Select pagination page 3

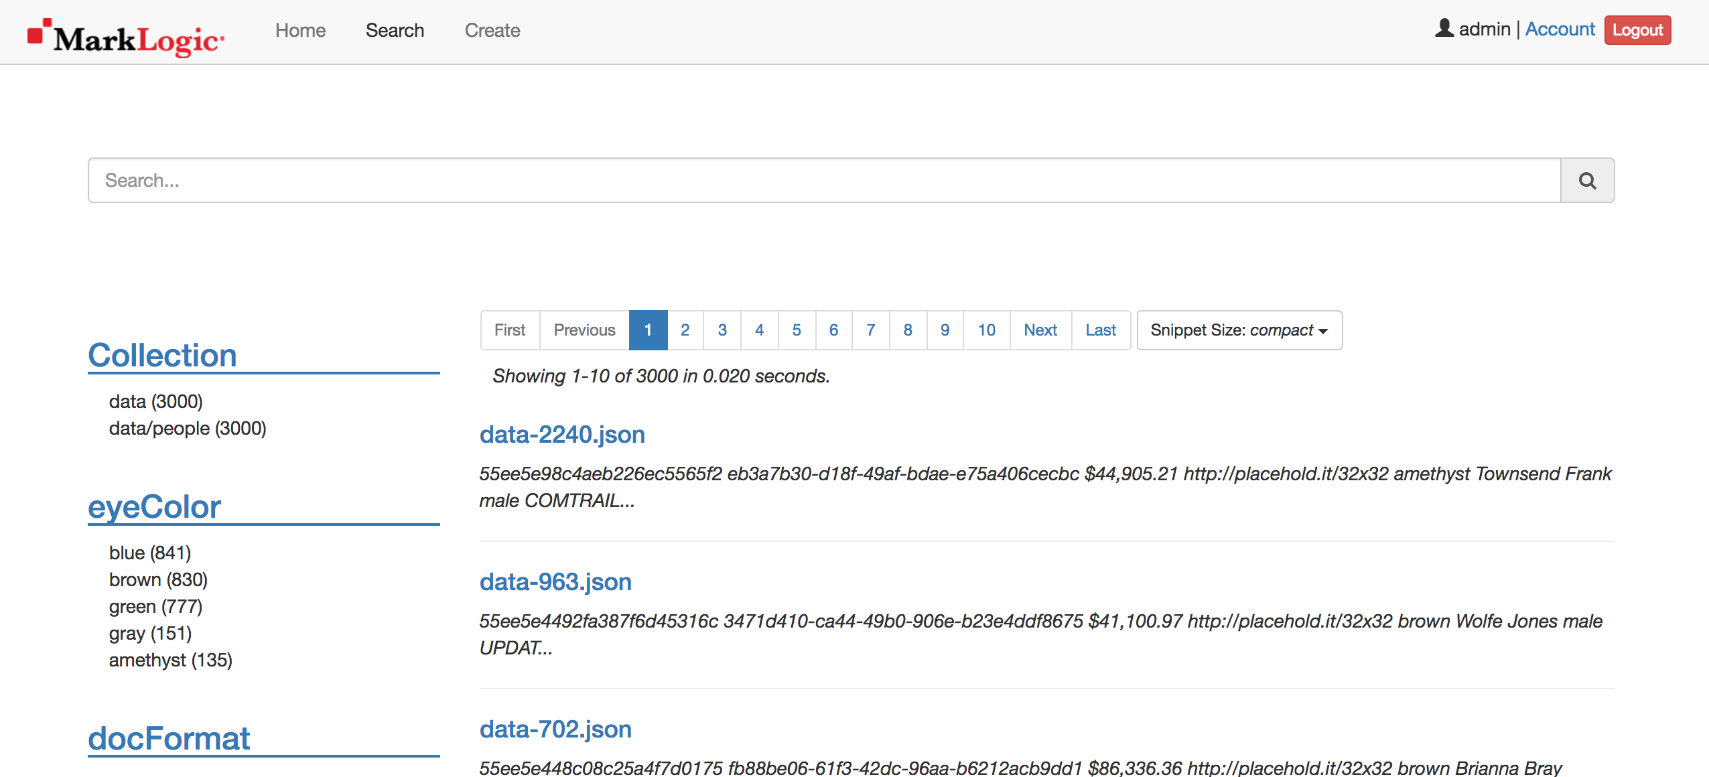722,330
